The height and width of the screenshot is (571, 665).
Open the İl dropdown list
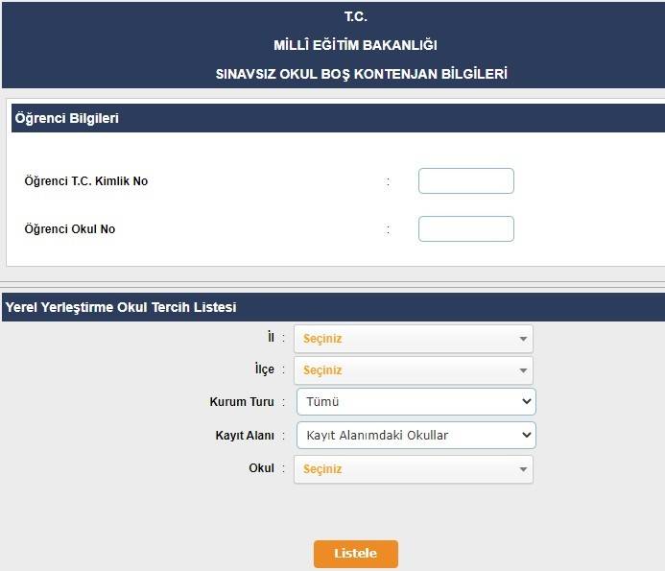pos(414,339)
